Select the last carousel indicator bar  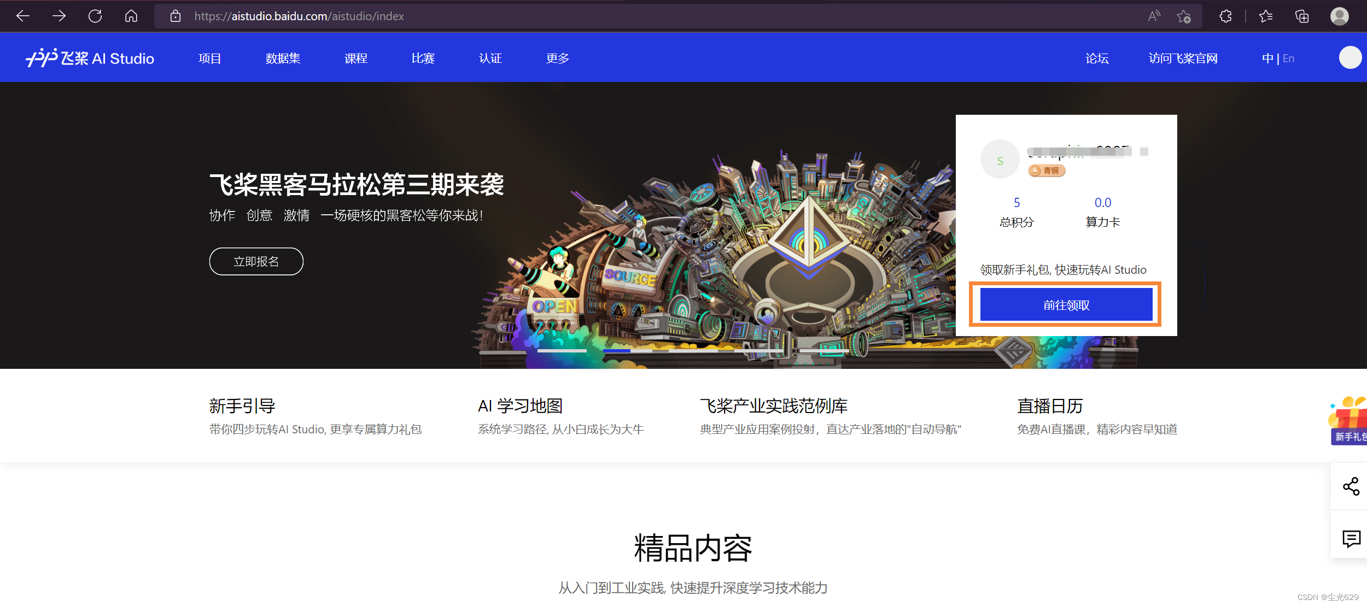tap(825, 351)
